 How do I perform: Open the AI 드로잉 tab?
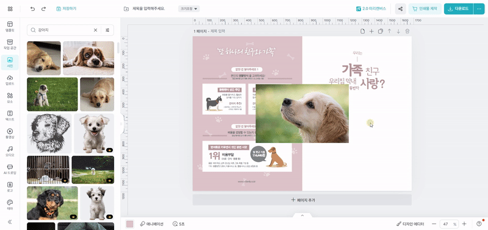10,169
